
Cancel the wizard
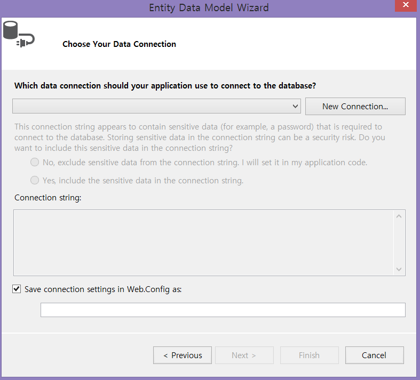coord(374,355)
